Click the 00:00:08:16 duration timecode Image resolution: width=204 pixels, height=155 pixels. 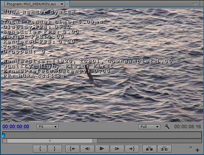188,127
